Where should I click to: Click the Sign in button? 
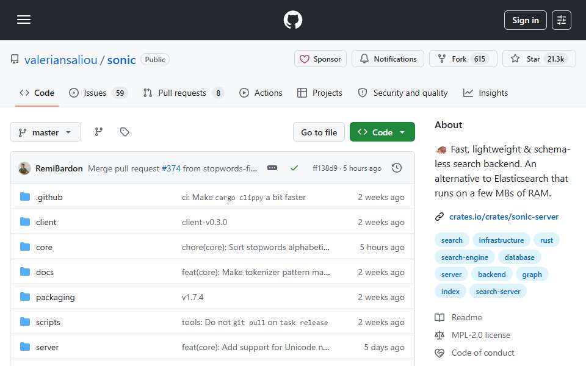525,20
